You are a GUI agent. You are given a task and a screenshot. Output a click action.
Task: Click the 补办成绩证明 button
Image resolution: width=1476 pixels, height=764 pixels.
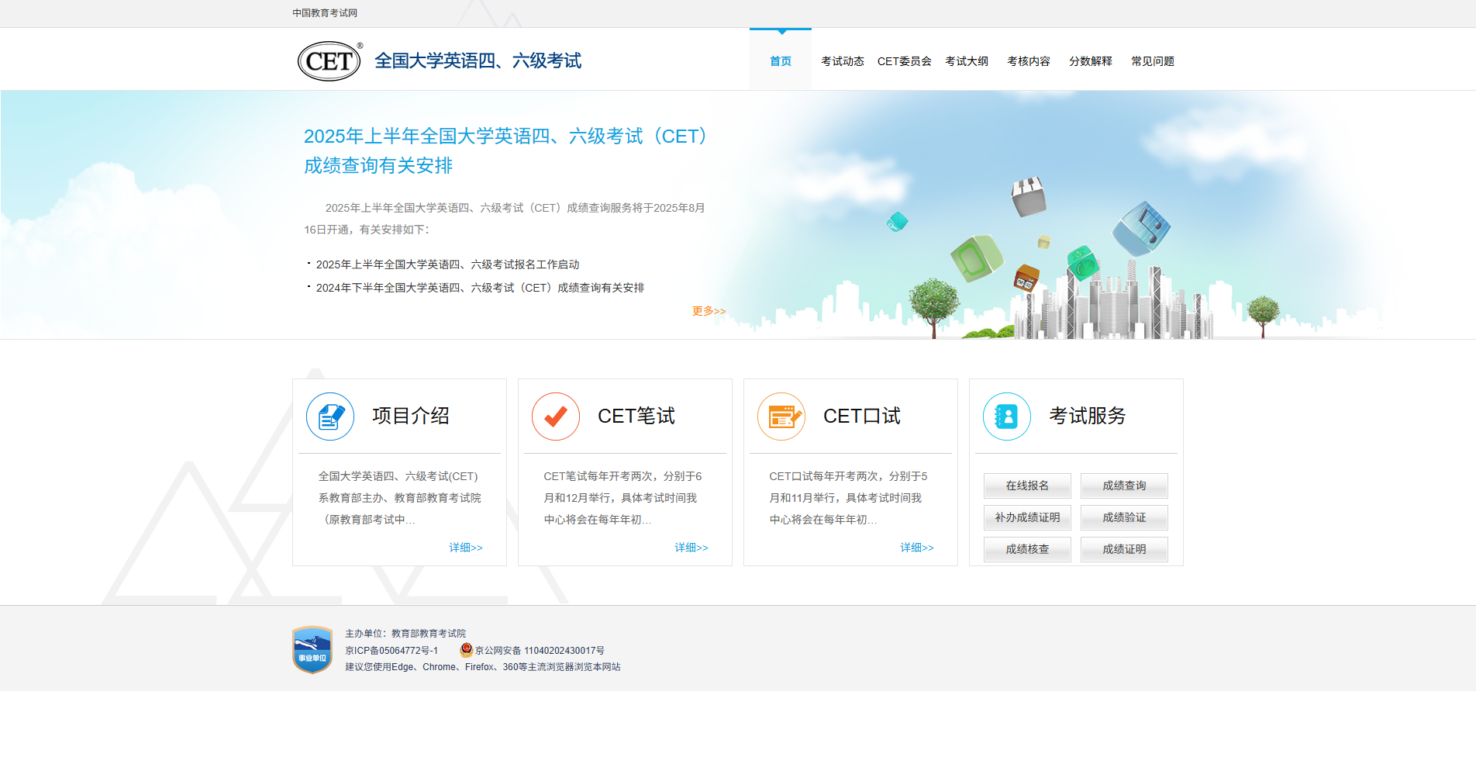1026,517
